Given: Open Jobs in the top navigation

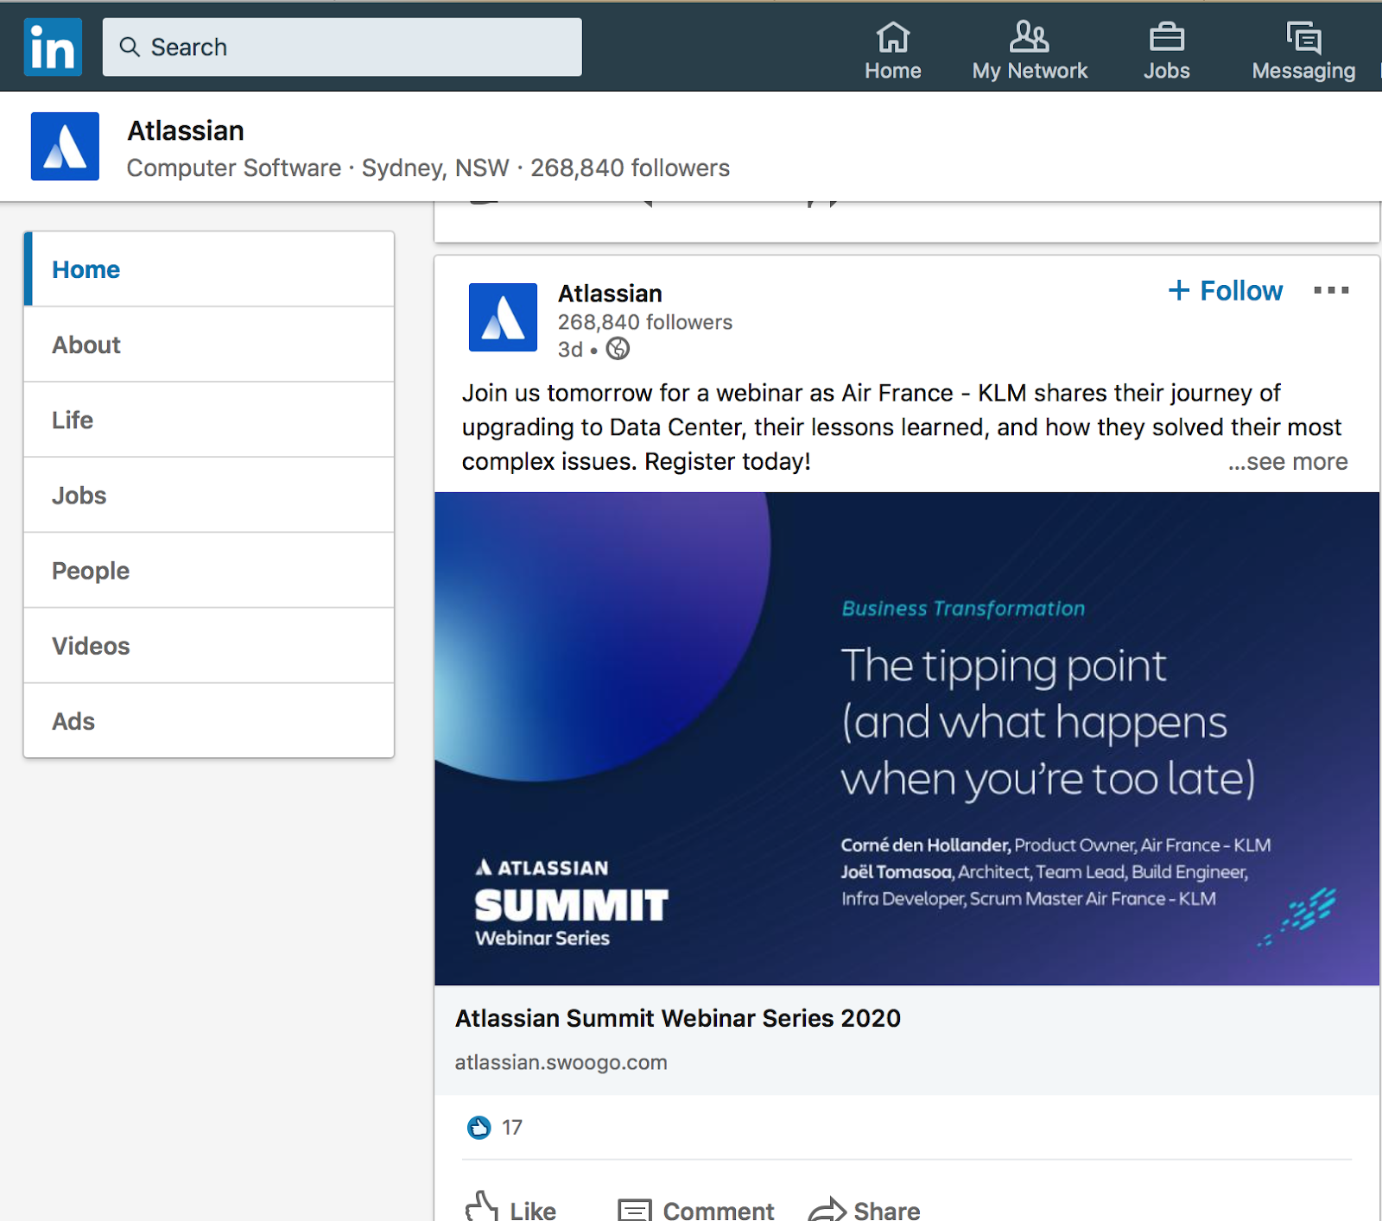Looking at the screenshot, I should coord(1167,51).
